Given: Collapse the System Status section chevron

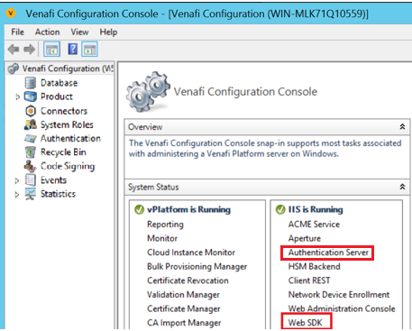Looking at the screenshot, I should [x=402, y=187].
